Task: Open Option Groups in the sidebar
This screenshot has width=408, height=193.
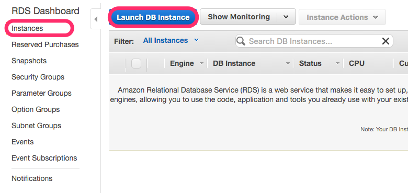Action: (x=36, y=109)
